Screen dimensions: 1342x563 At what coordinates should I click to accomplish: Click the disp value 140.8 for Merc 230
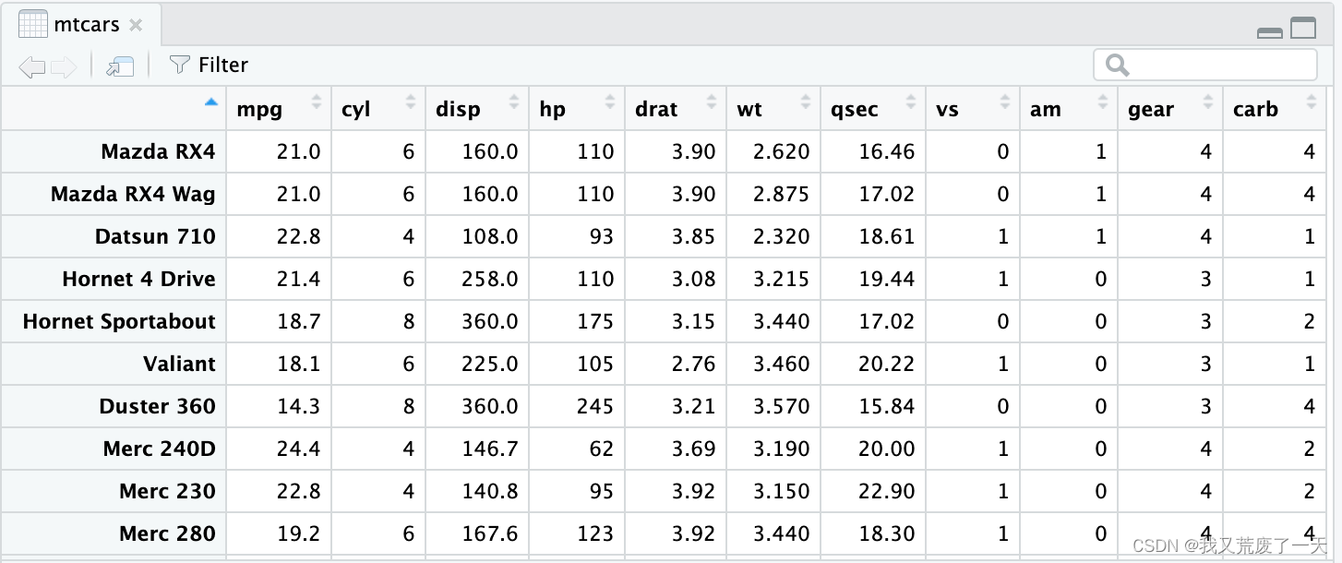(490, 491)
